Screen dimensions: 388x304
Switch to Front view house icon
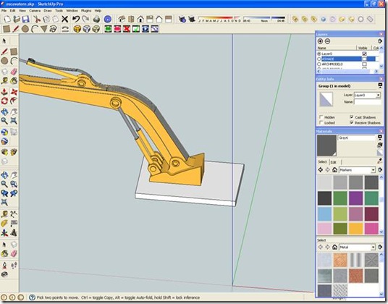[140, 19]
